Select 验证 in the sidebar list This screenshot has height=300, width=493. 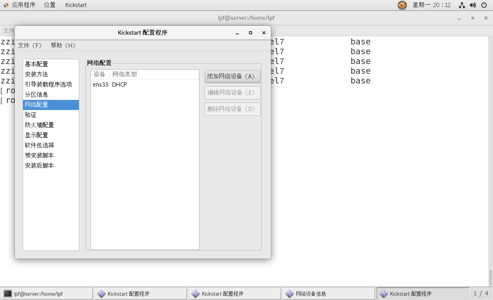pyautogui.click(x=51, y=115)
